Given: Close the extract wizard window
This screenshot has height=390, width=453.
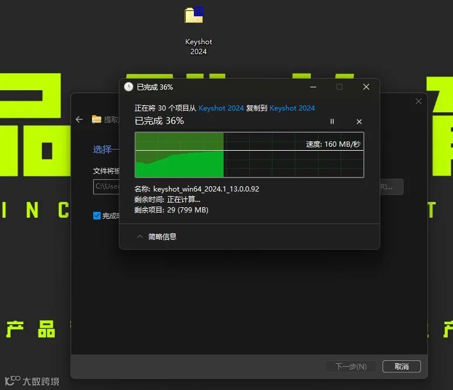Looking at the screenshot, I should 418,101.
